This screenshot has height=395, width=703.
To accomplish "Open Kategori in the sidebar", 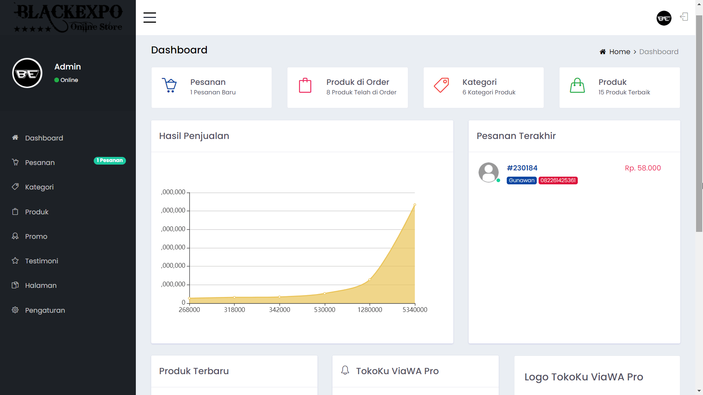I will 39,187.
